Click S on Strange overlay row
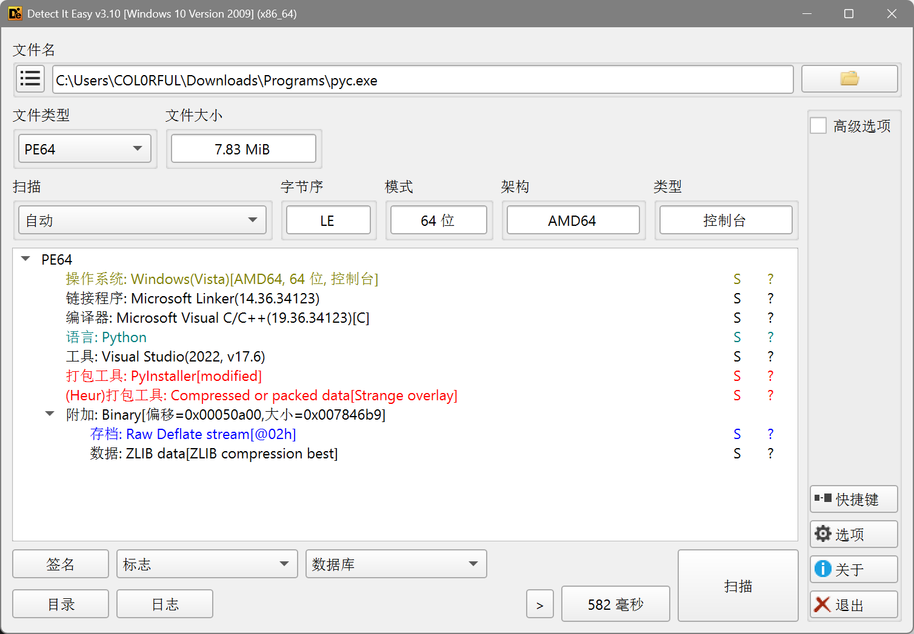Image resolution: width=914 pixels, height=634 pixels. point(737,395)
